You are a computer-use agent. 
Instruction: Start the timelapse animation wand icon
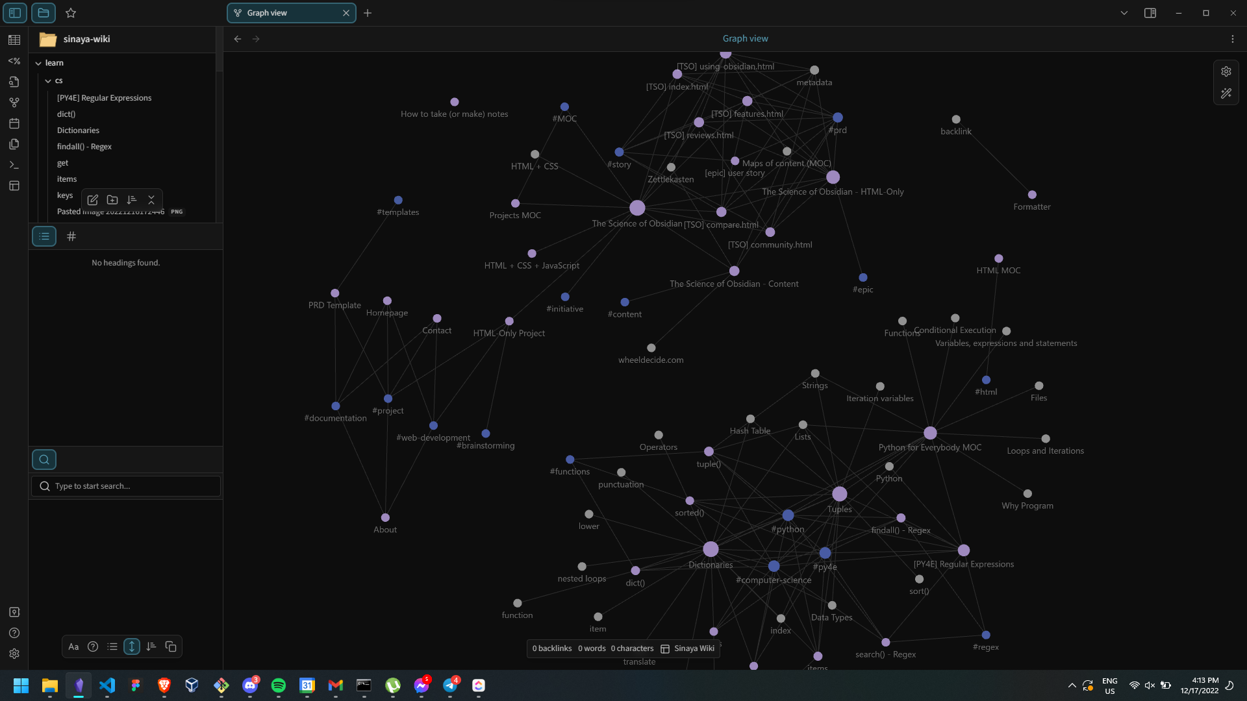pos(1226,93)
